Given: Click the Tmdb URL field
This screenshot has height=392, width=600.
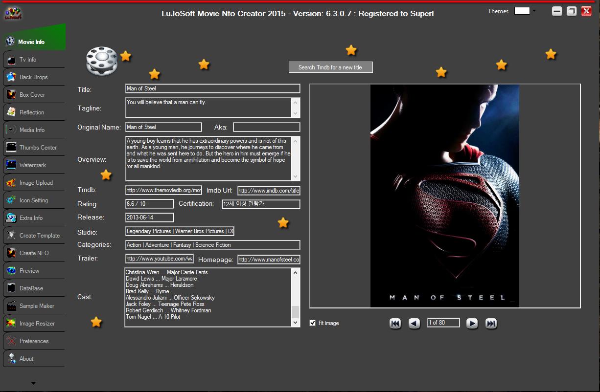Looking at the screenshot, I should (x=163, y=190).
